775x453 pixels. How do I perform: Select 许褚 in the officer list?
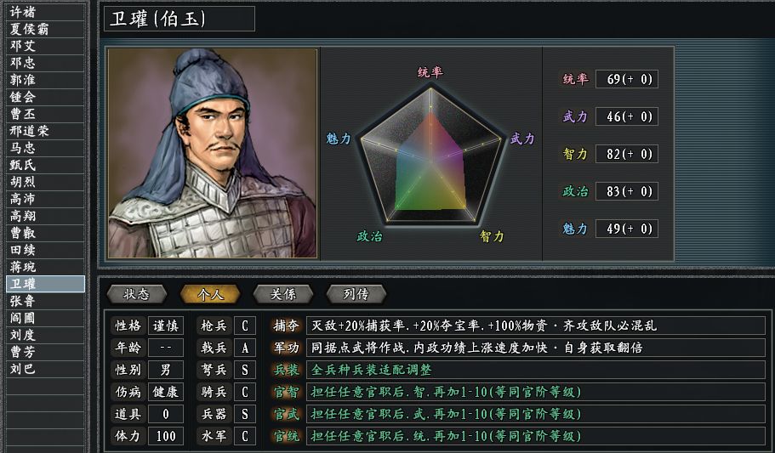(x=43, y=11)
